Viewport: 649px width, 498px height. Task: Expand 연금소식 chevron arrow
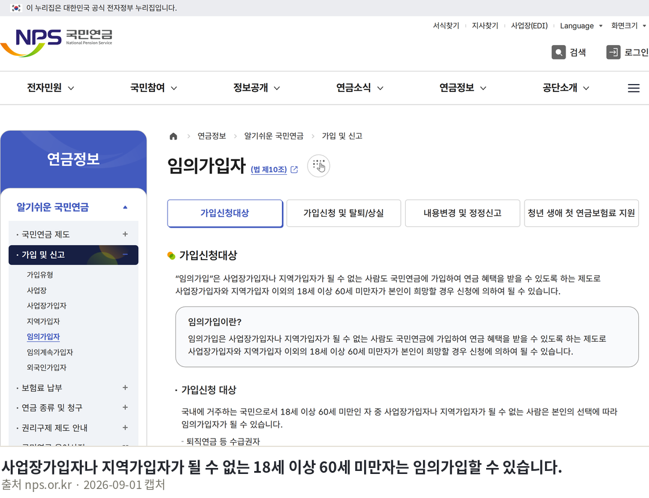pos(380,88)
